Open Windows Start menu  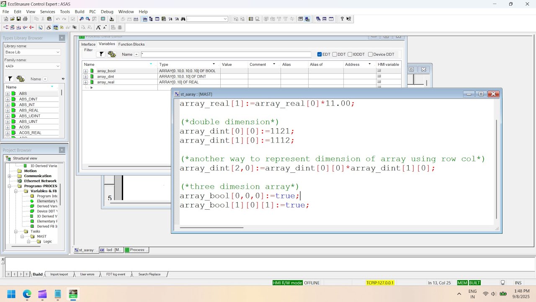pyautogui.click(x=11, y=294)
